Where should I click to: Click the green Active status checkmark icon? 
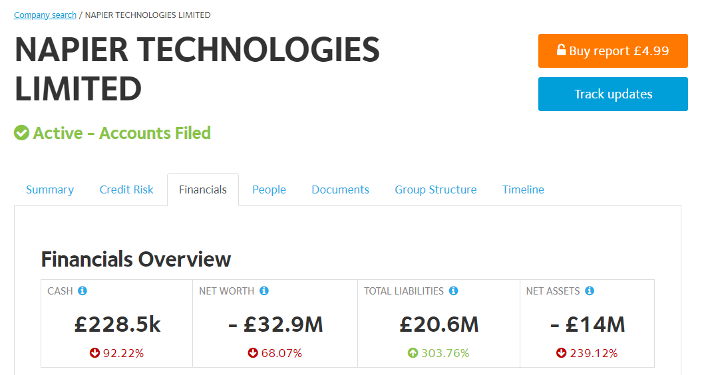[x=21, y=133]
